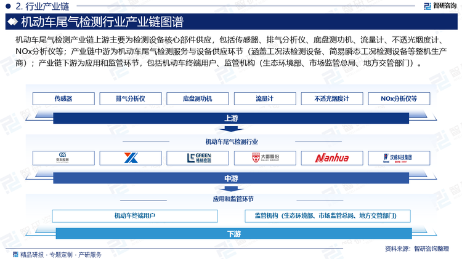Click the 上游 banner bar

coord(231,118)
